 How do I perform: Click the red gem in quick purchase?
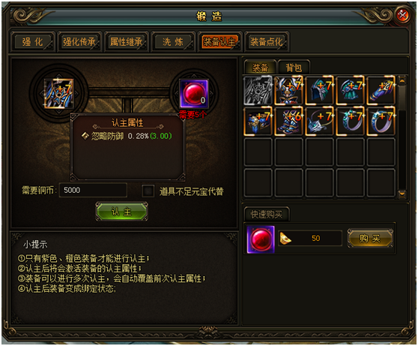[261, 239]
